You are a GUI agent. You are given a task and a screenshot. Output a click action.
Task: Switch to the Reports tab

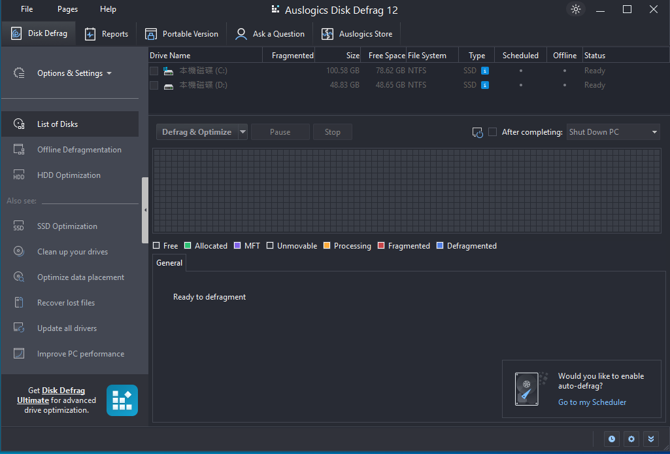107,34
